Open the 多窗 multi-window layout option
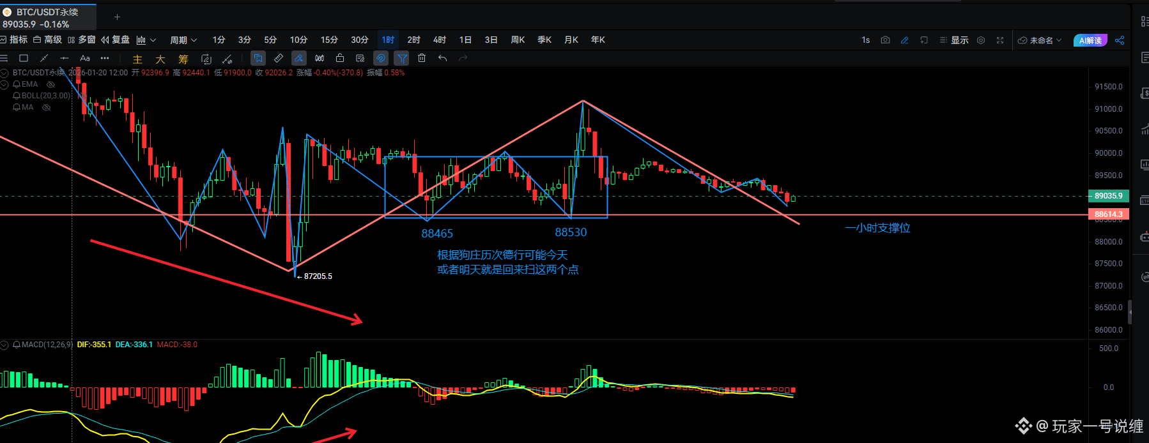This screenshot has height=443, width=1149. [x=82, y=40]
